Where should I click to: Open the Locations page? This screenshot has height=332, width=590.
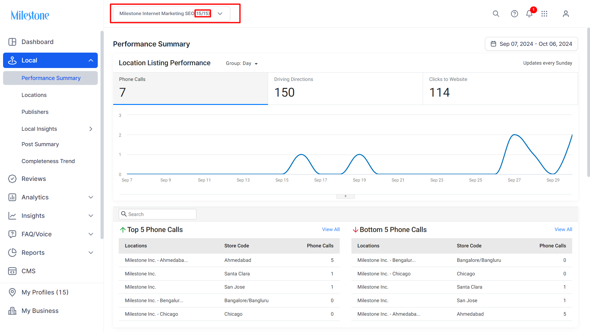[34, 95]
